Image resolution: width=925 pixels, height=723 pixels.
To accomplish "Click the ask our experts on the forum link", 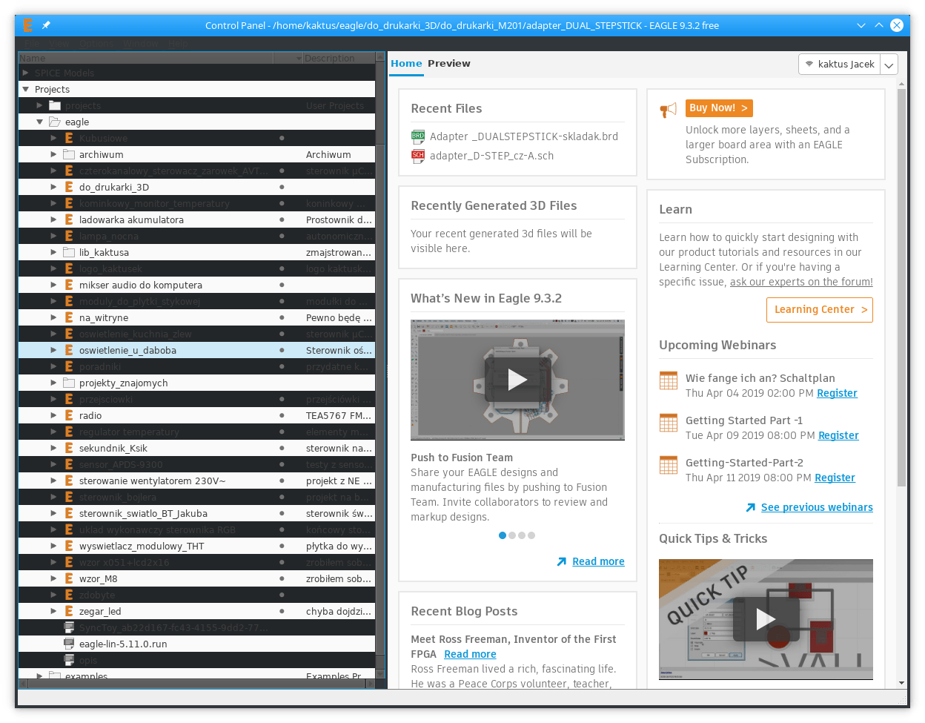I will pos(801,283).
